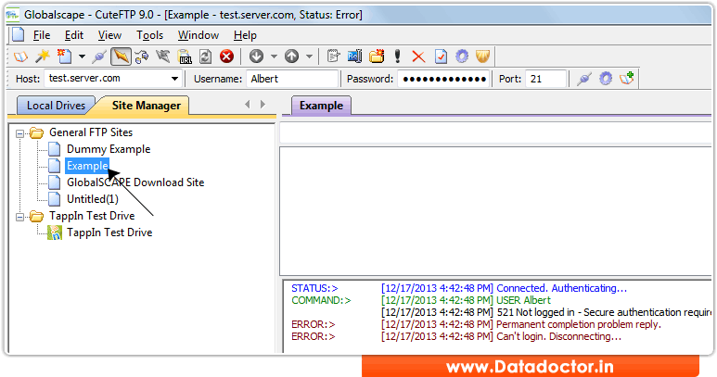The height and width of the screenshot is (377, 717).
Task: Launch the Connection Wizard wand icon
Action: 43,57
